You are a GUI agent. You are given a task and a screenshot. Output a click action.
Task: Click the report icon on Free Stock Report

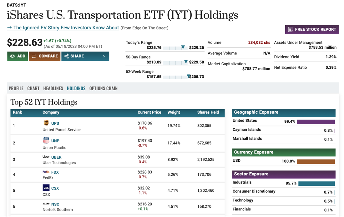pos(290,29)
